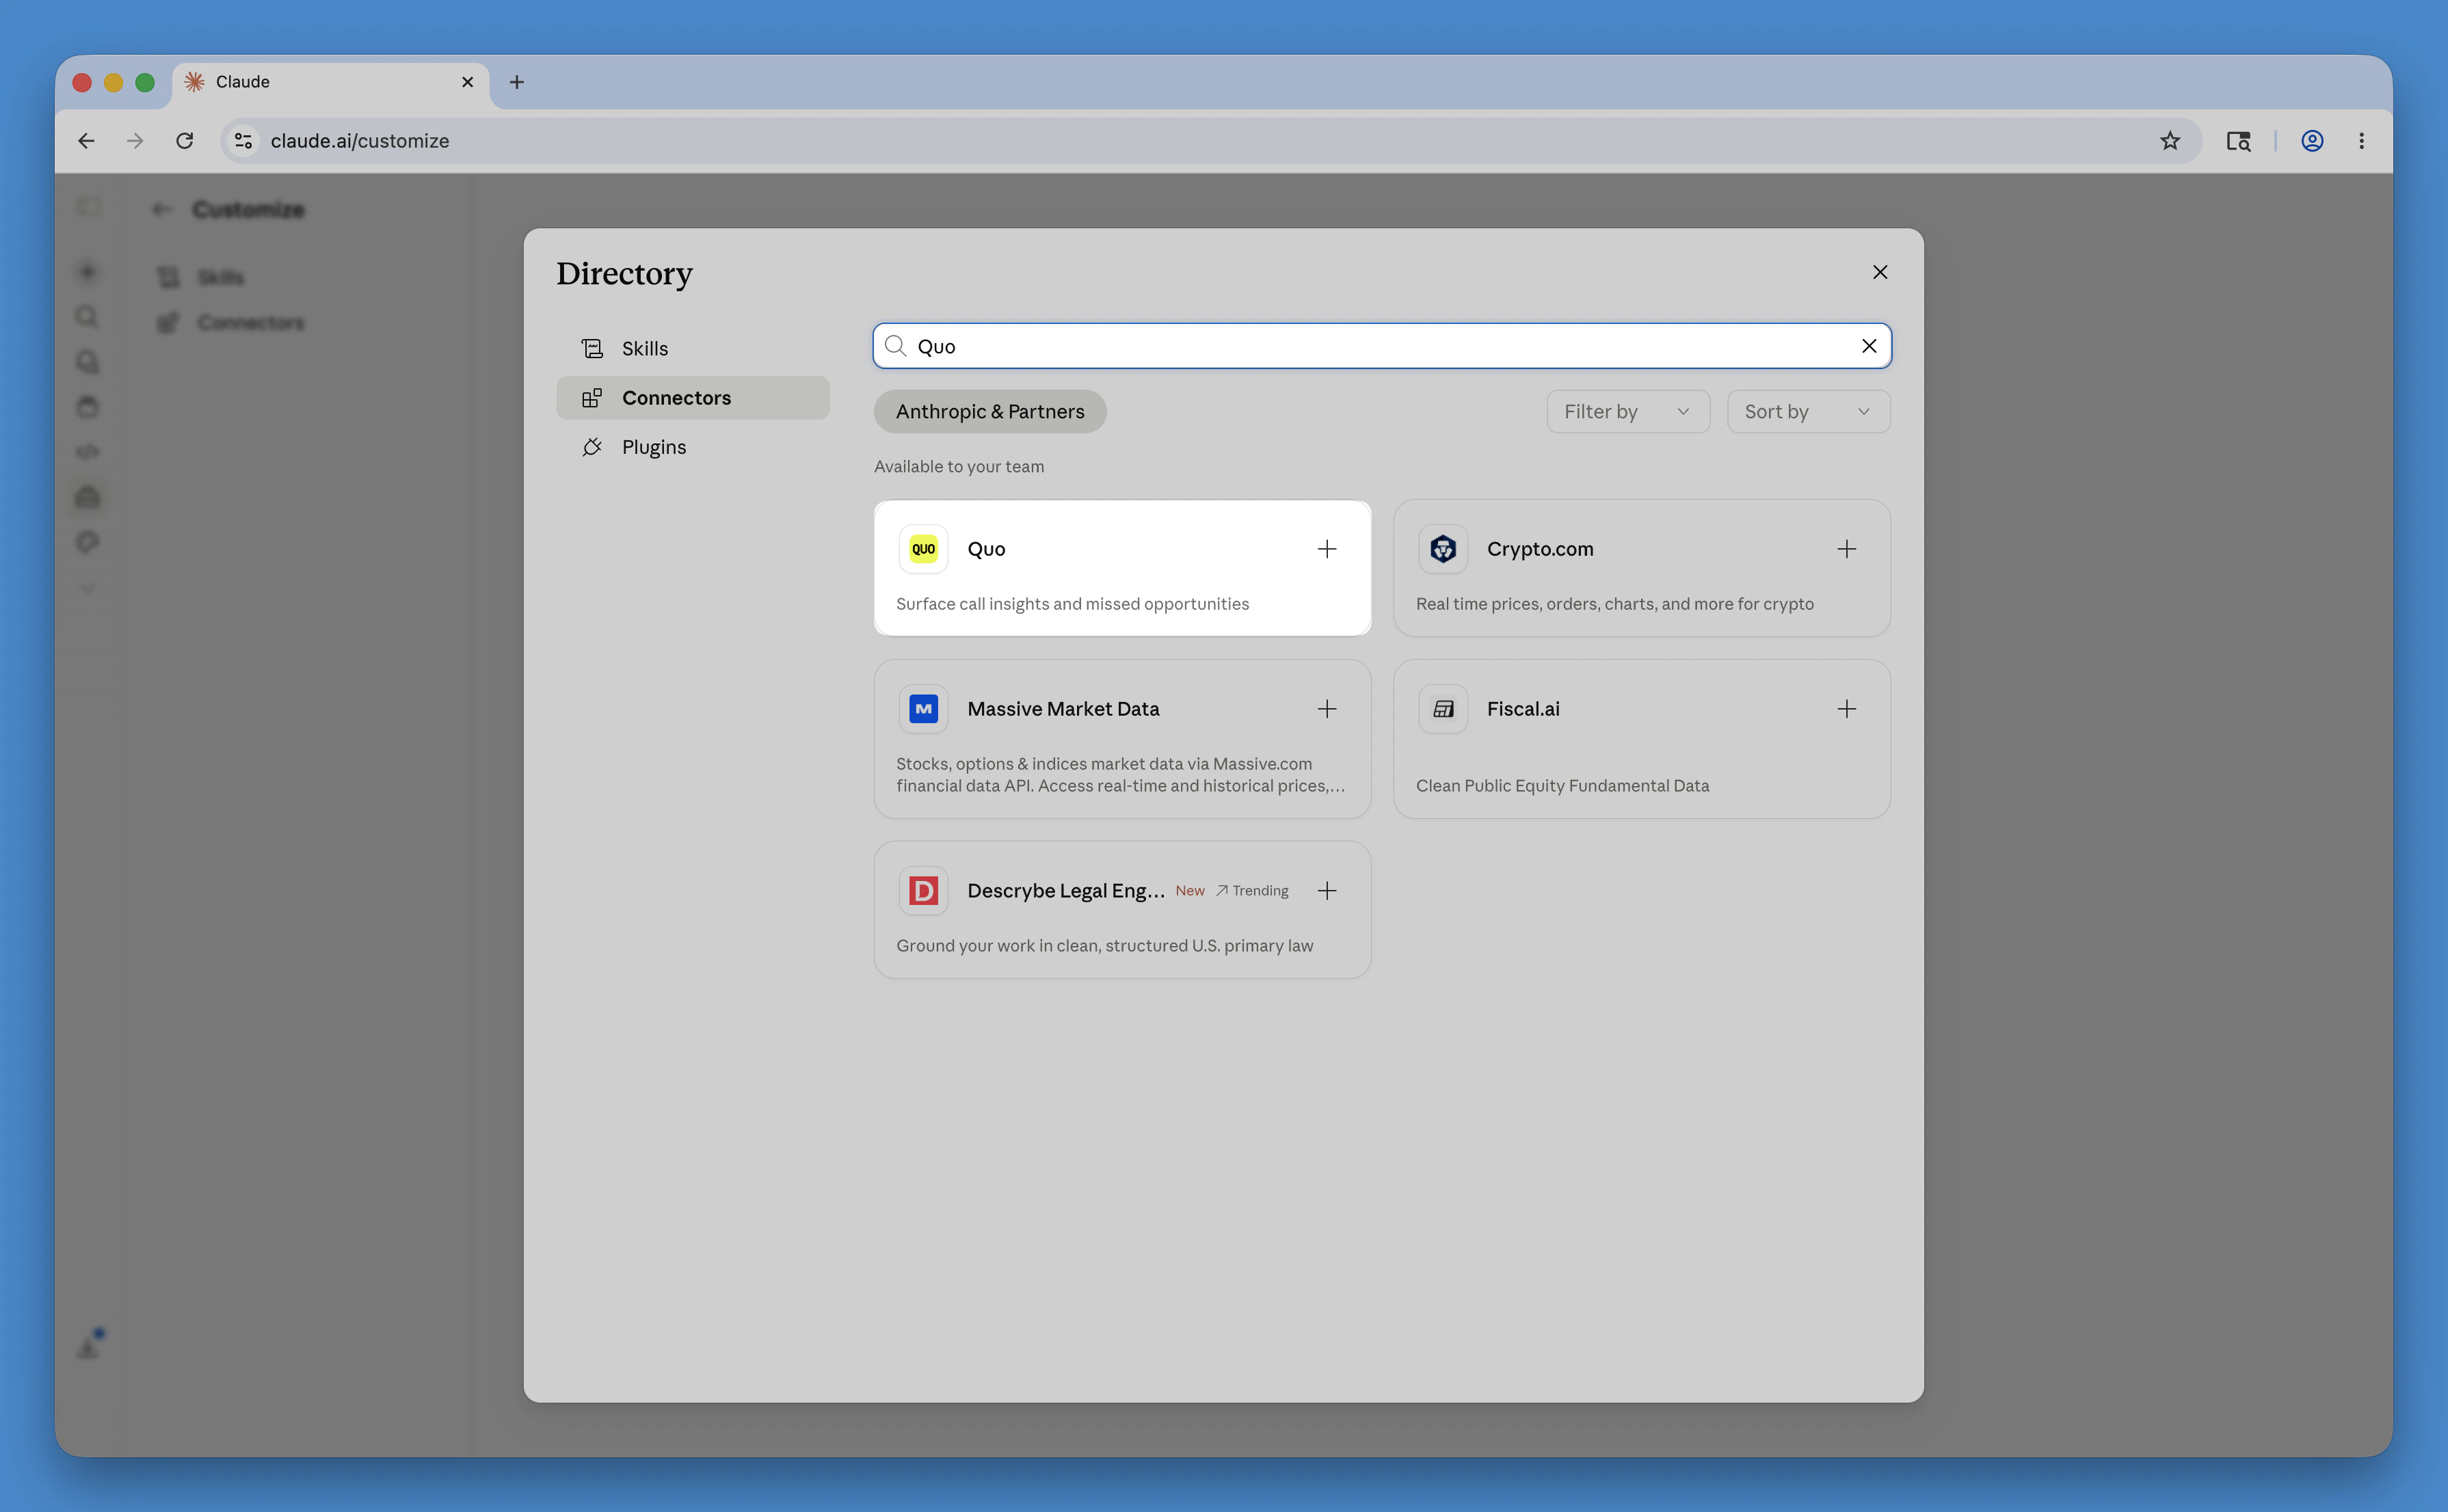Screen dimensions: 2448x1512
Task: Switch to the Plugins section
Action: click(692, 447)
